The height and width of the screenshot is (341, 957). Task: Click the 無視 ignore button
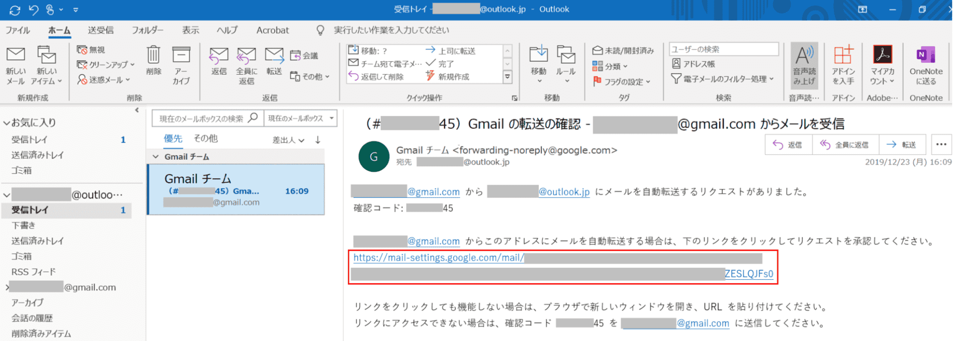tap(91, 50)
